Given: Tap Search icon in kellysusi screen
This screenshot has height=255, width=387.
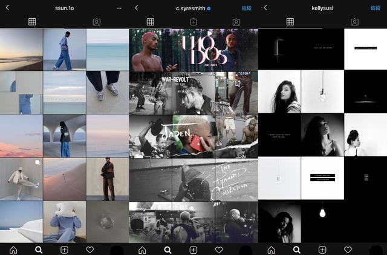Looking at the screenshot, I should tap(297, 250).
